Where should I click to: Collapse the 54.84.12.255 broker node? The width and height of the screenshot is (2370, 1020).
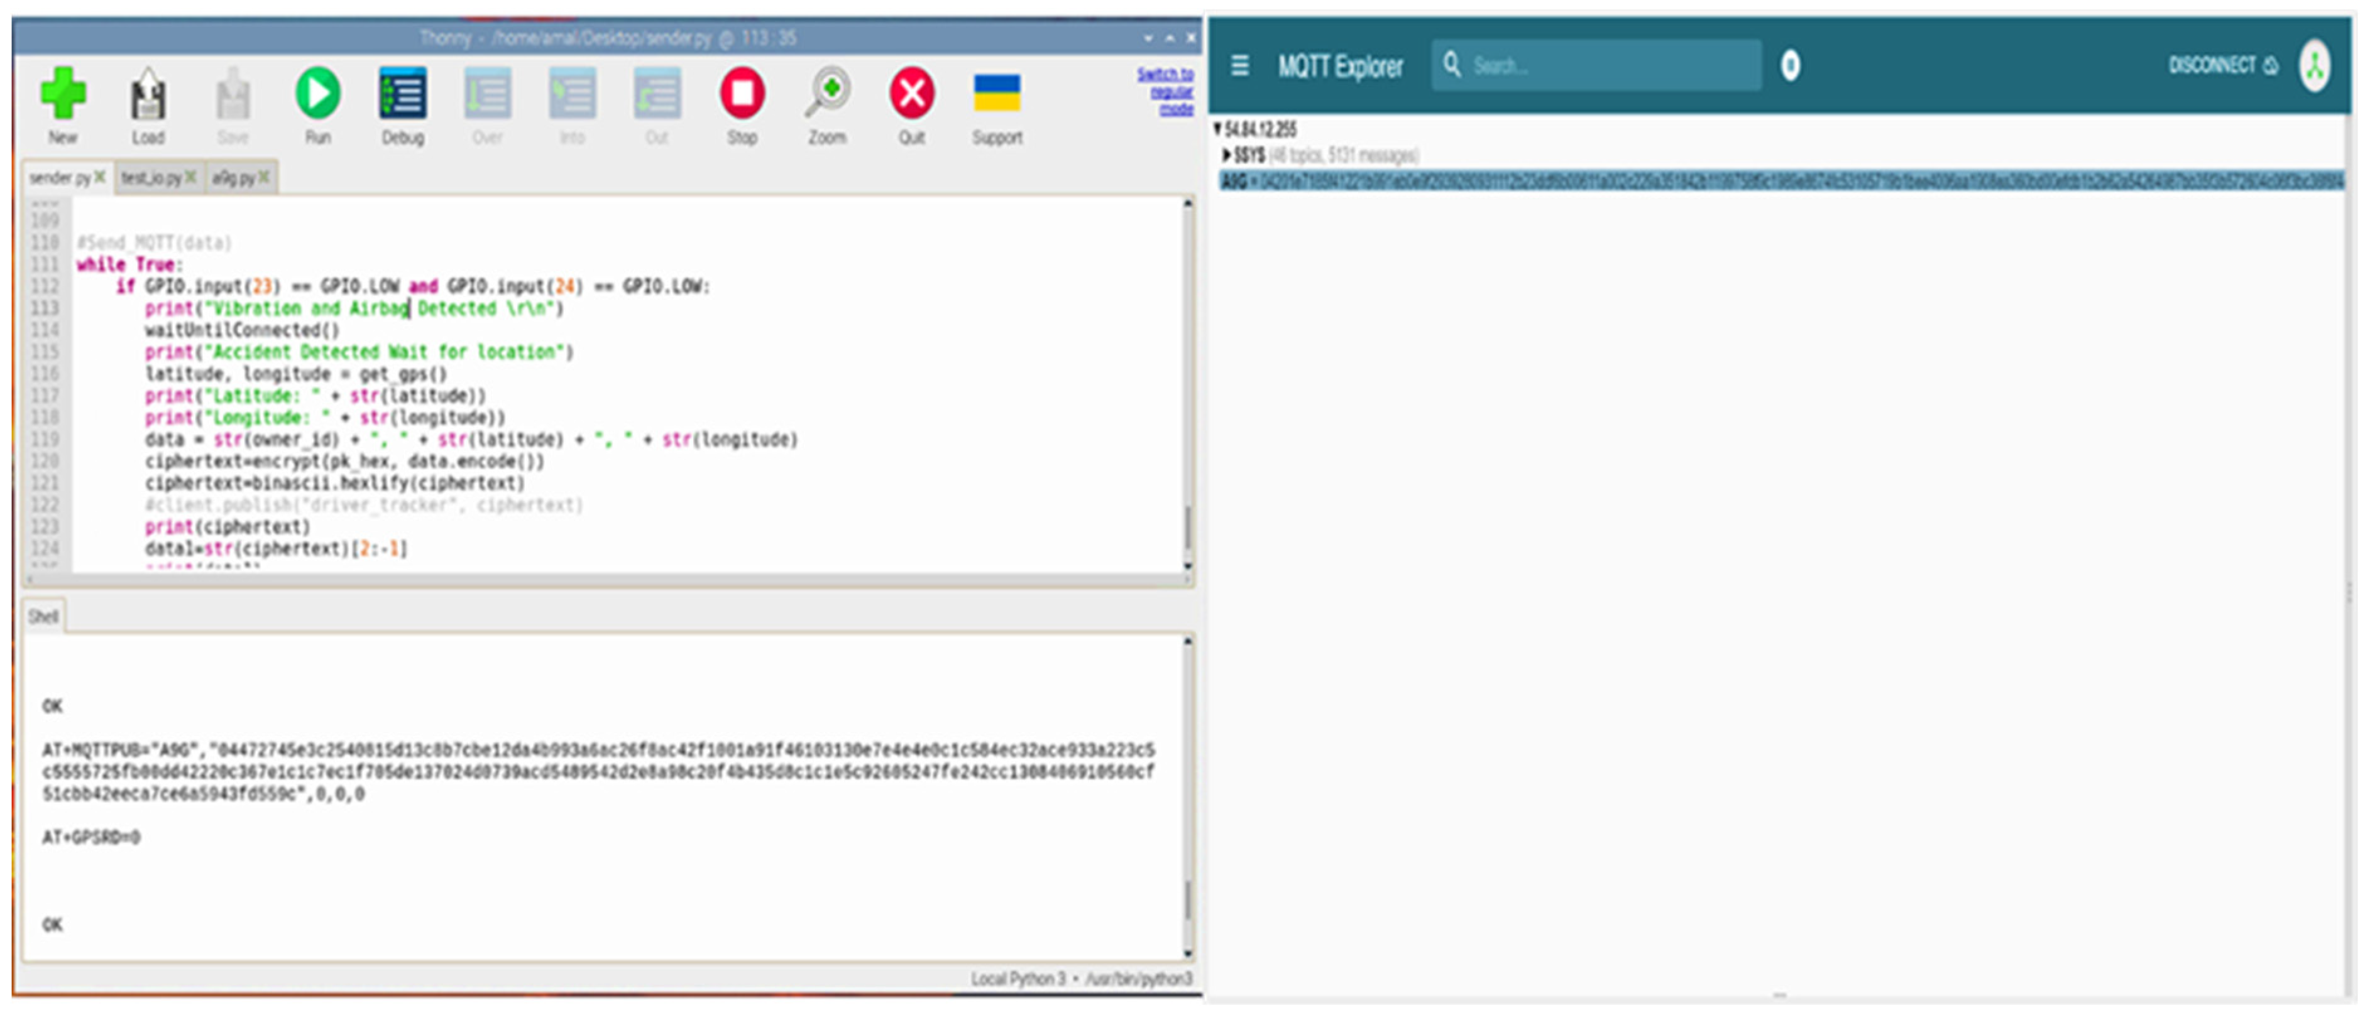click(x=1217, y=129)
